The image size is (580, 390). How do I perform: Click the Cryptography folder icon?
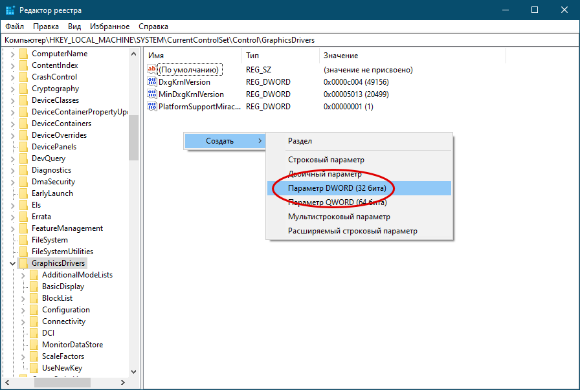24,89
